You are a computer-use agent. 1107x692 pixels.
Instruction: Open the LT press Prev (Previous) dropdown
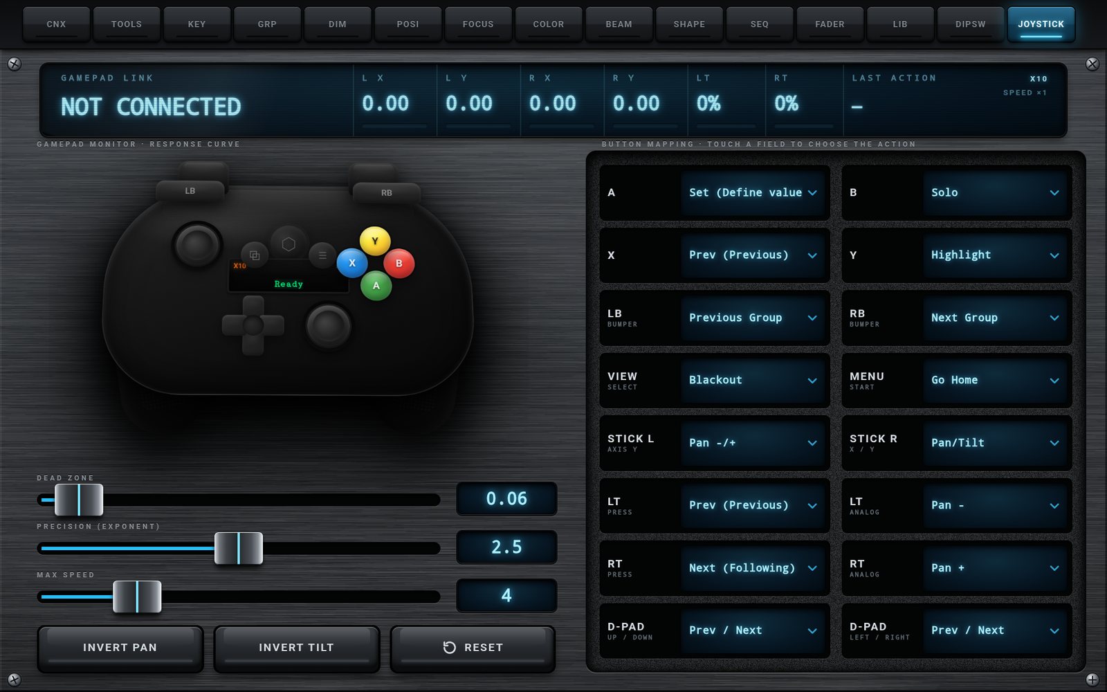[754, 505]
